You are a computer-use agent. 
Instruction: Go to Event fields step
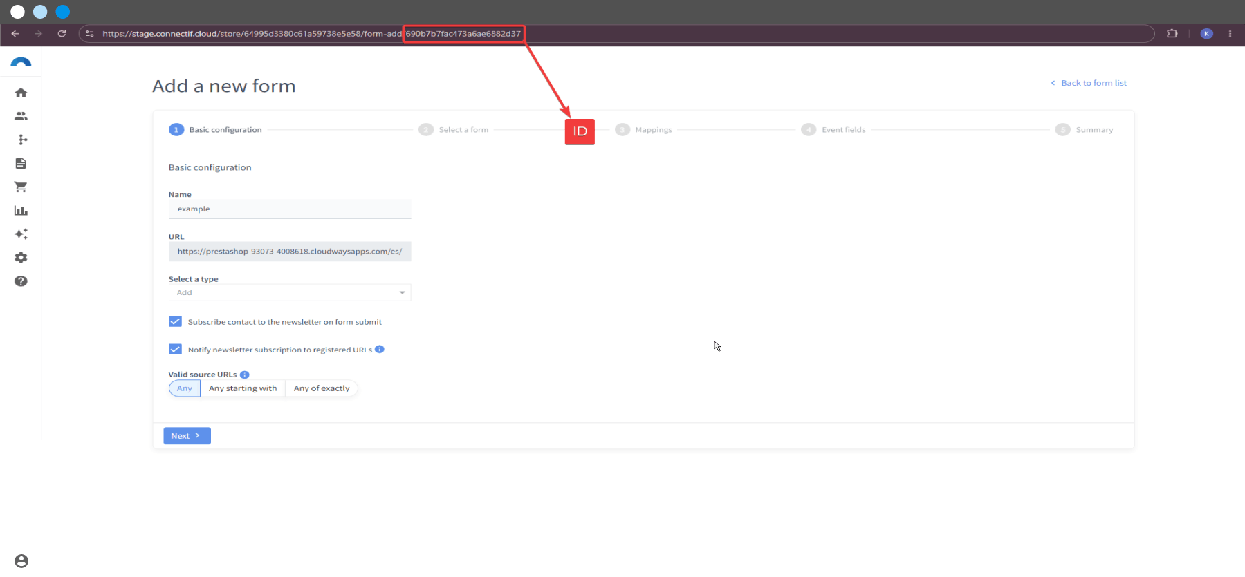[x=833, y=129]
